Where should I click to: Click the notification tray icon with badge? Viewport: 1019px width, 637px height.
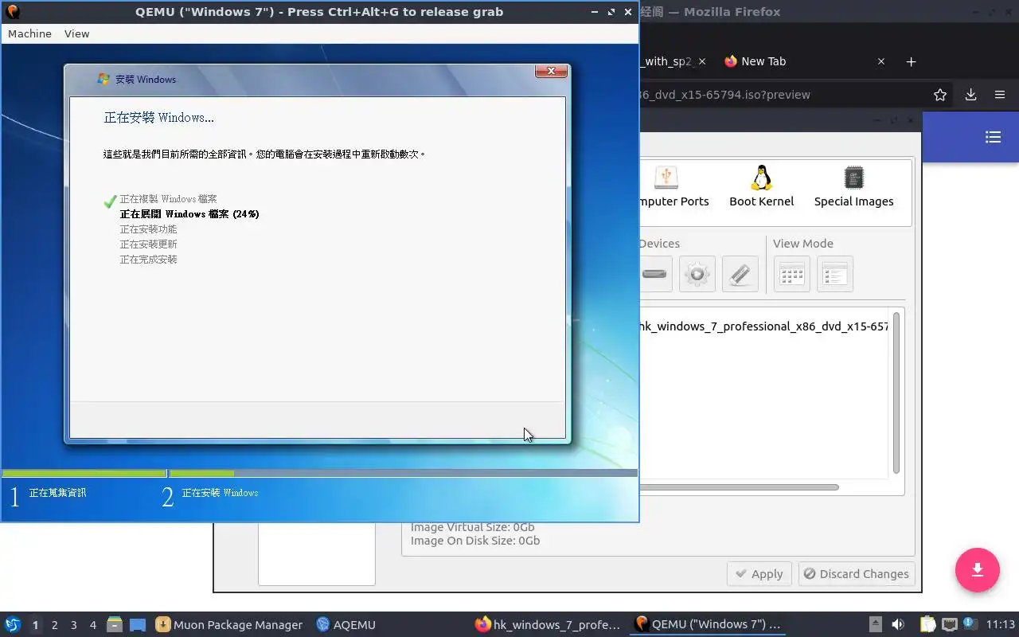[970, 624]
